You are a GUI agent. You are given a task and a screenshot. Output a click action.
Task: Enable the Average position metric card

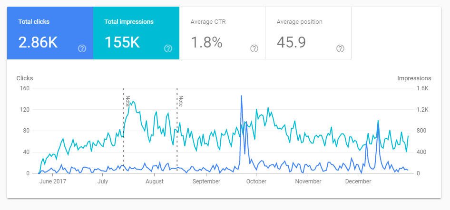pos(308,32)
